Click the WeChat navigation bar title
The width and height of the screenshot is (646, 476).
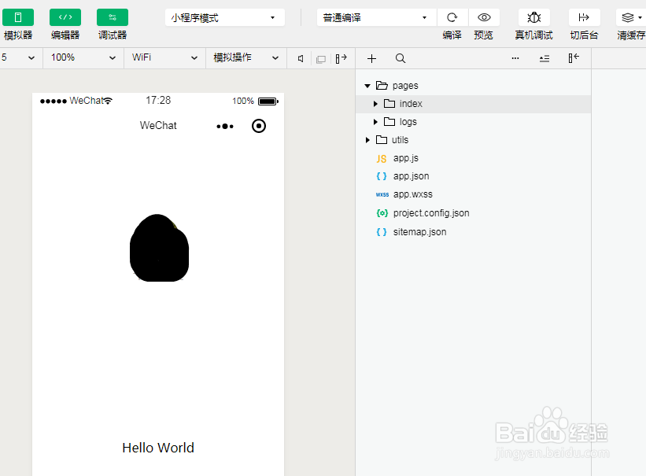[158, 125]
